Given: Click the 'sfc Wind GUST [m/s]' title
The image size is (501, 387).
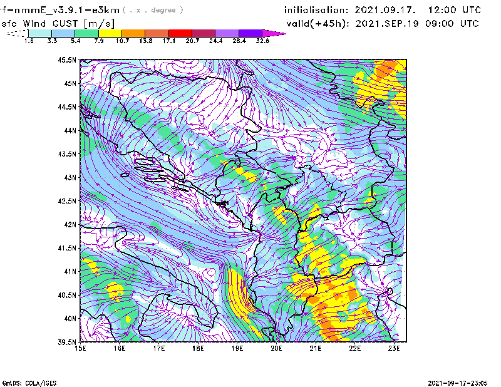Looking at the screenshot, I should coord(58,24).
